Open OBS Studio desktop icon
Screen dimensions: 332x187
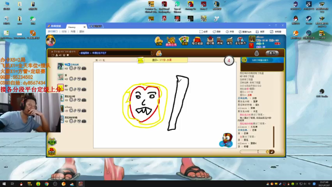[322, 93]
